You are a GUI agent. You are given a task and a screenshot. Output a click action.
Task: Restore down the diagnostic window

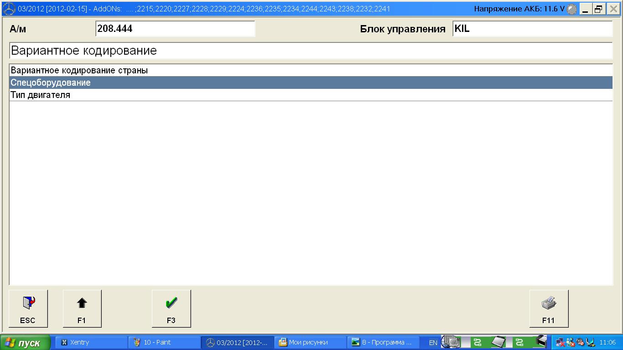click(598, 9)
